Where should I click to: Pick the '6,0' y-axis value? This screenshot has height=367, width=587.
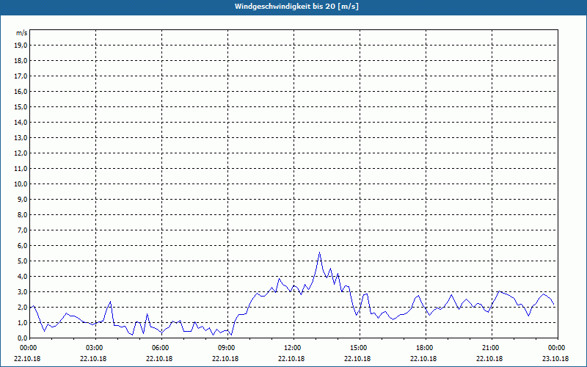(22, 245)
